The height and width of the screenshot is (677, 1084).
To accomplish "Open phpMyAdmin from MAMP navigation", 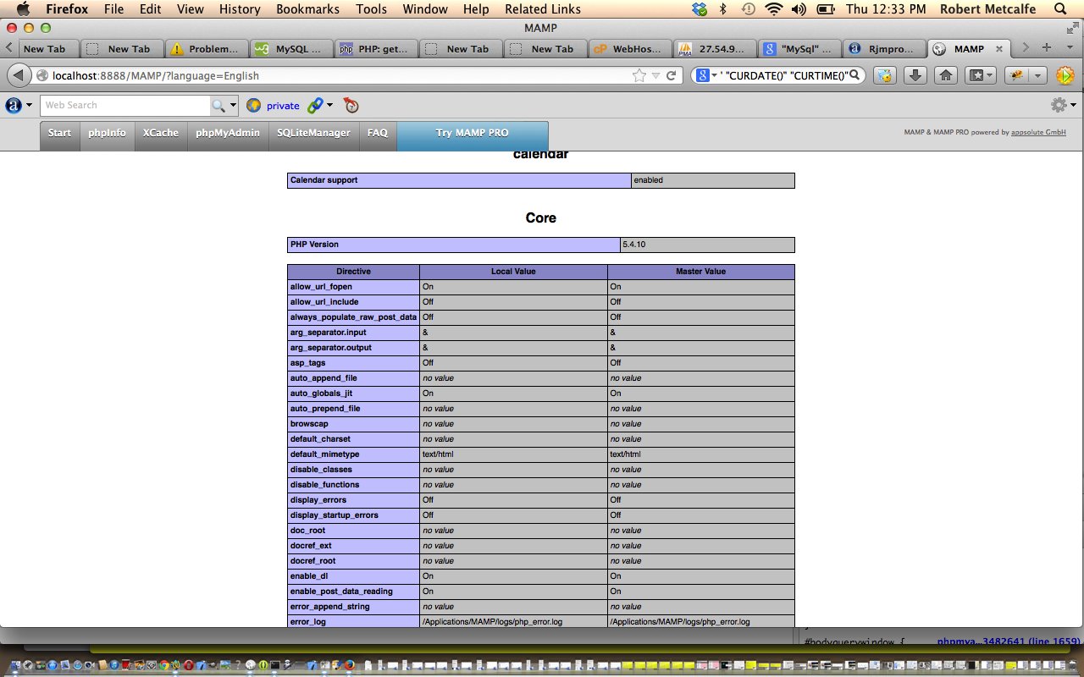I will point(228,136).
